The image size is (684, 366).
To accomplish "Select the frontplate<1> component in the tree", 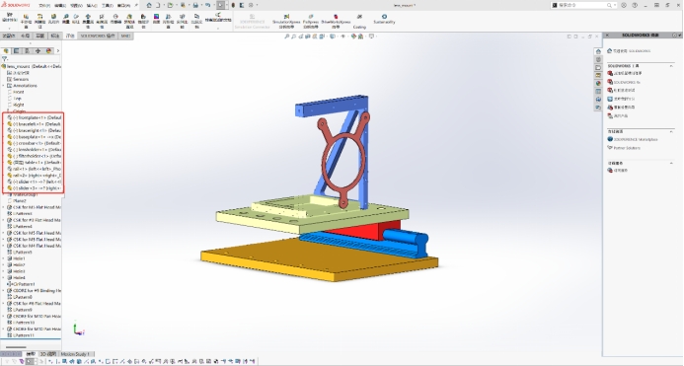I will 34,117.
